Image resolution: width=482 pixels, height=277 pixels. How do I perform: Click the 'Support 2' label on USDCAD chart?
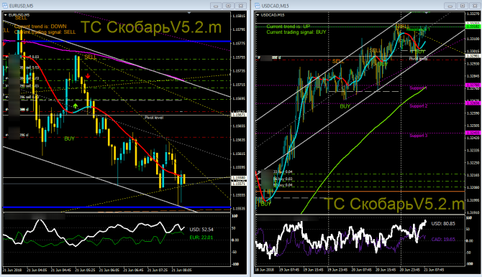click(x=419, y=105)
